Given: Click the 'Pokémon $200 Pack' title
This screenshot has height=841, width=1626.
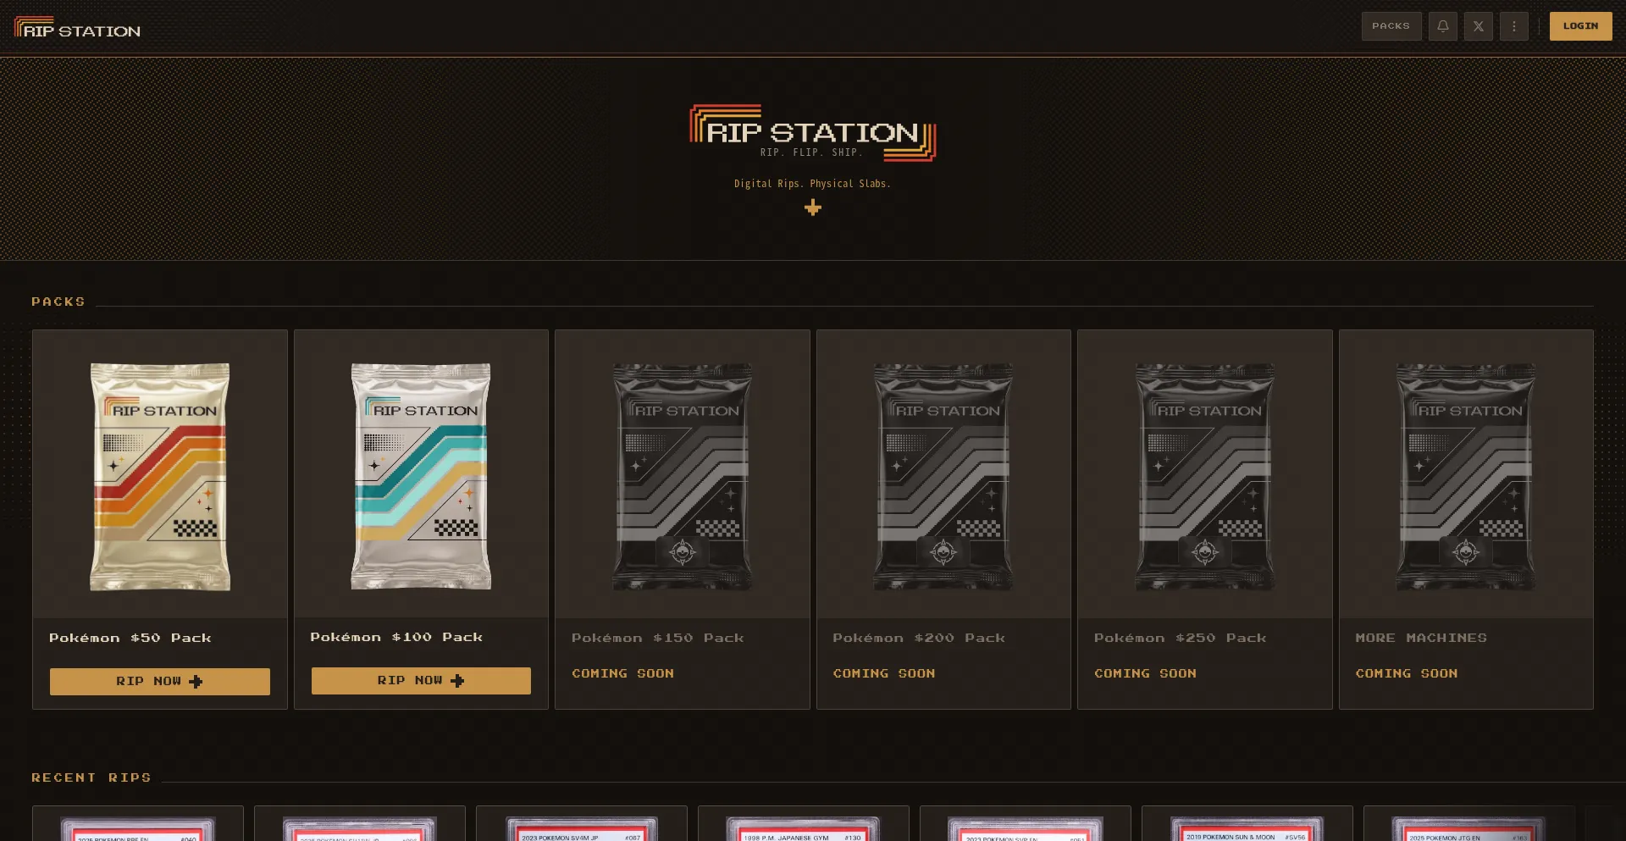Looking at the screenshot, I should tap(919, 638).
